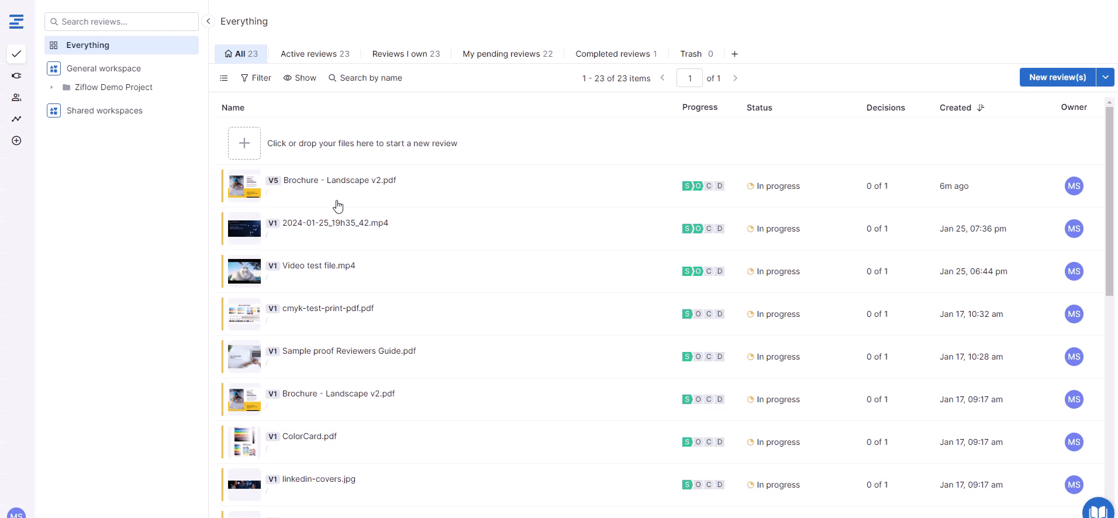Open the people icon in left rail
Screen dimensions: 1118x518
(x=16, y=98)
